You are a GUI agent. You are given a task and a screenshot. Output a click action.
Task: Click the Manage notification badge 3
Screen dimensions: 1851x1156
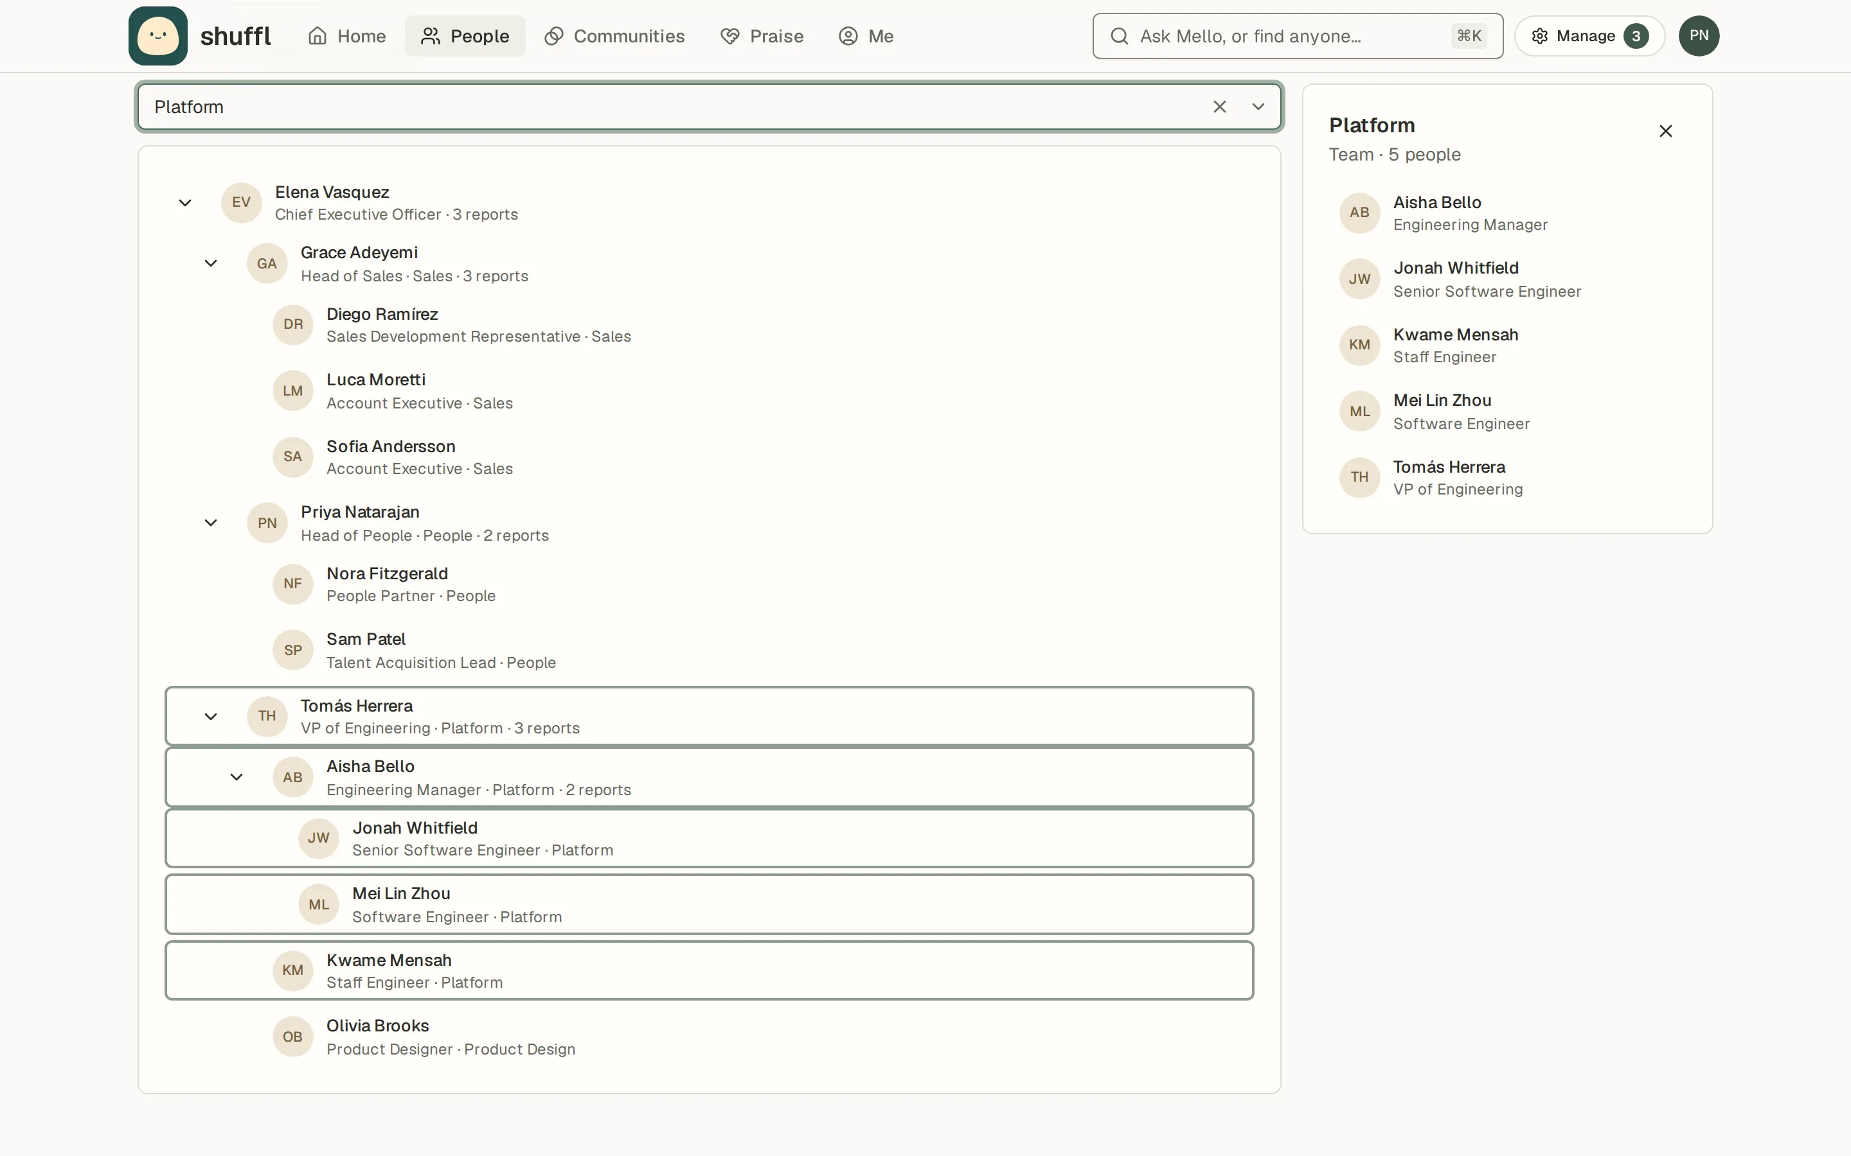click(1636, 36)
